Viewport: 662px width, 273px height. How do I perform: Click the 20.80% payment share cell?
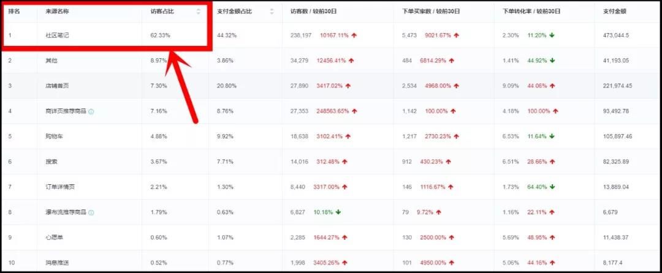(x=226, y=86)
